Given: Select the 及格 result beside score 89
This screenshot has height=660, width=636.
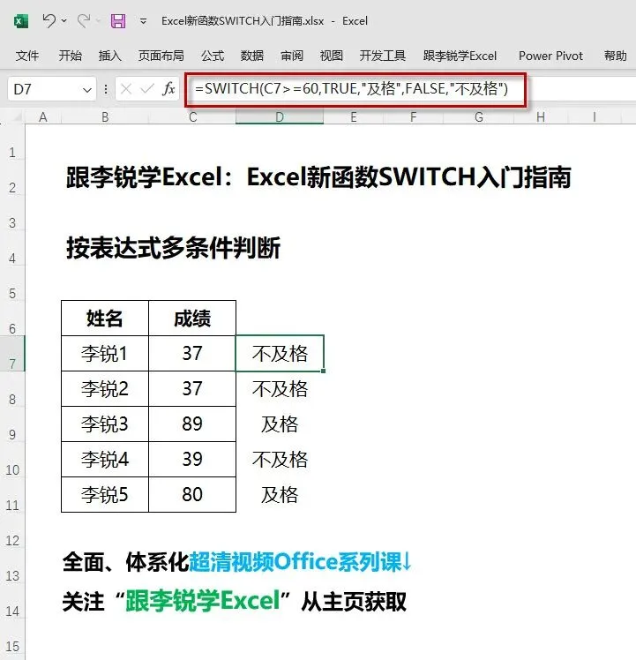Looking at the screenshot, I should (x=280, y=424).
